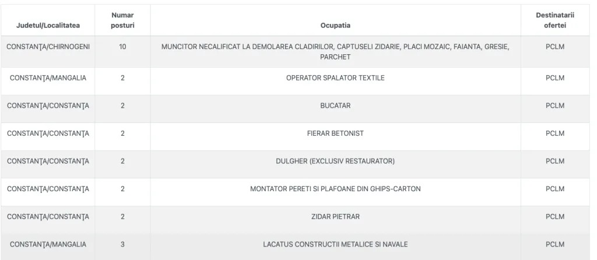Select the Destinatarii ofertei column header
The width and height of the screenshot is (597, 260).
[x=555, y=20]
